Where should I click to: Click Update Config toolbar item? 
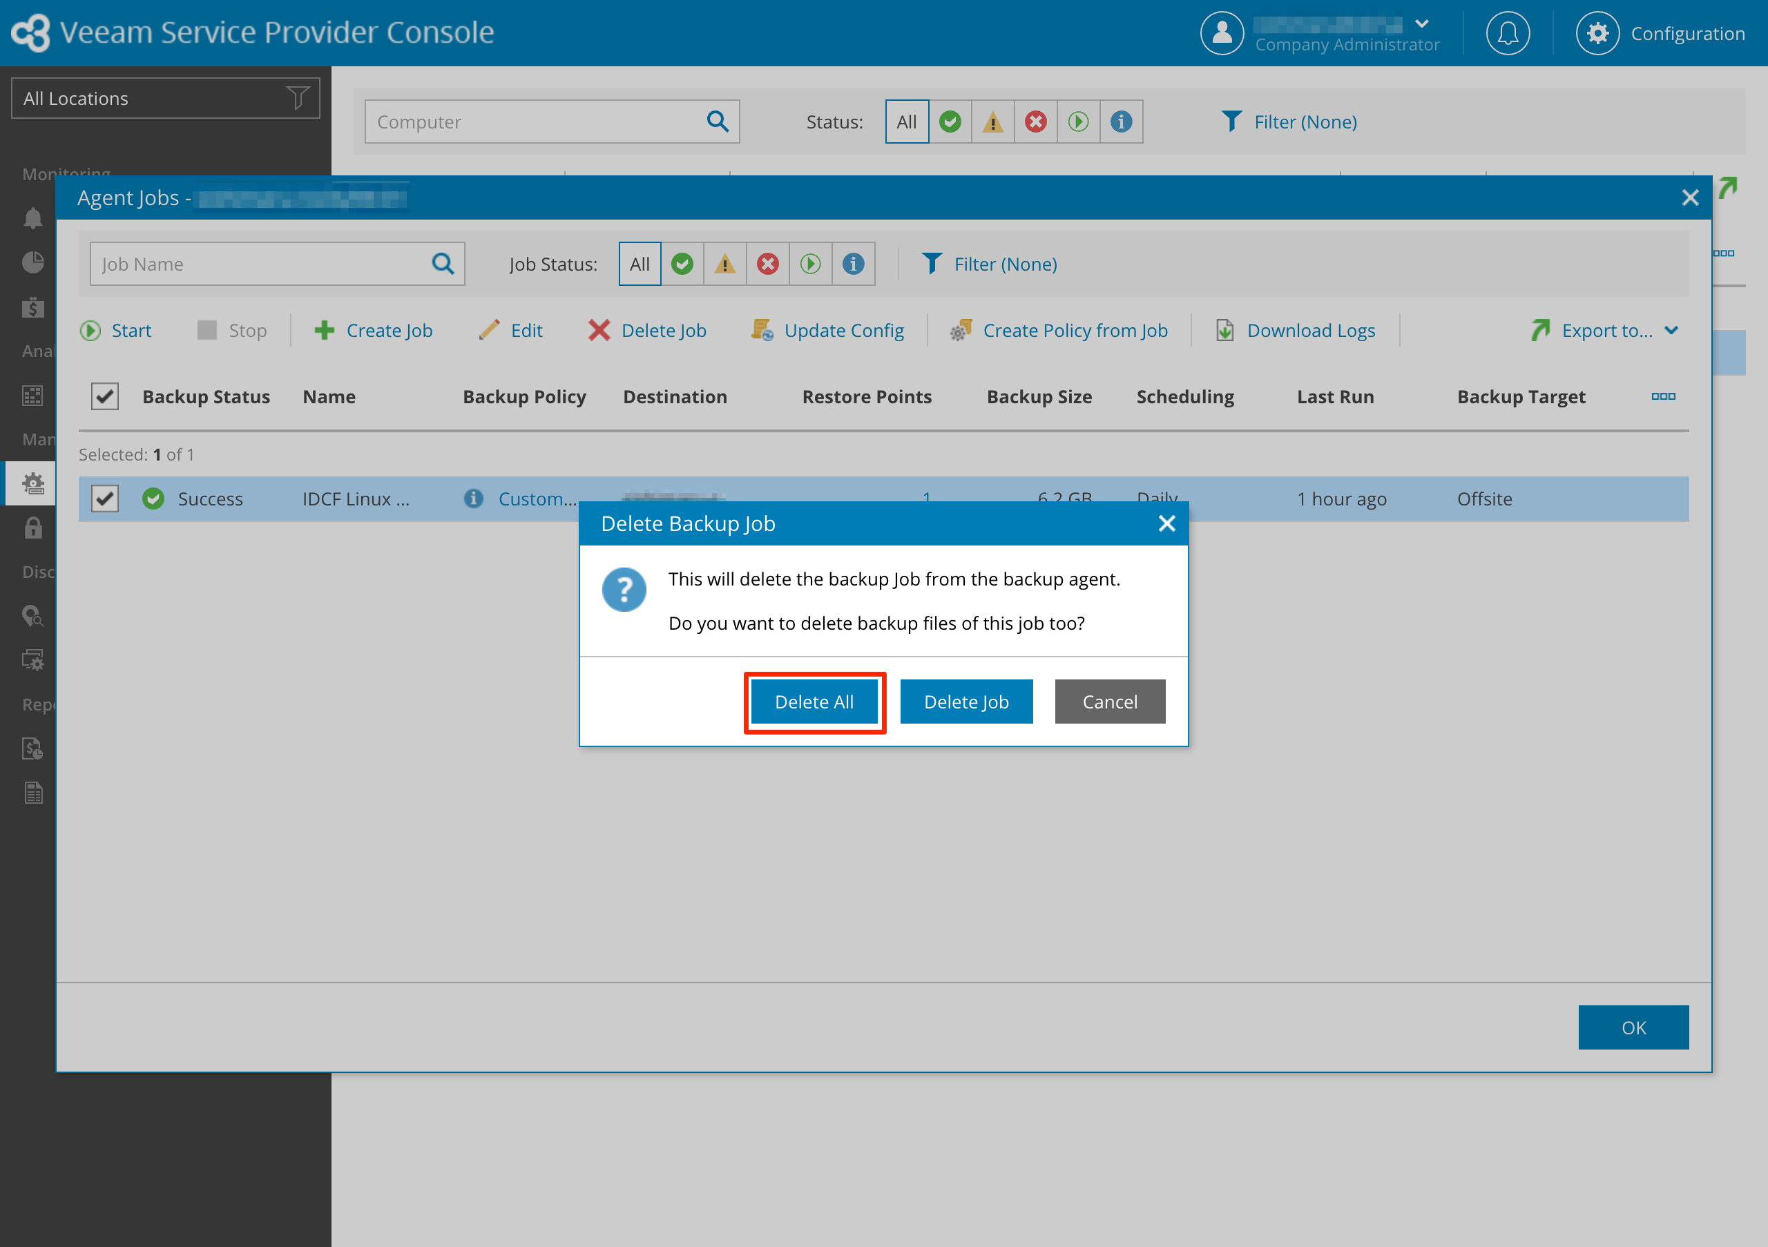click(x=828, y=330)
